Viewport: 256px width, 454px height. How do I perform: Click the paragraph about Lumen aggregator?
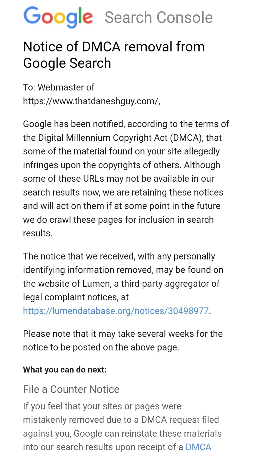(123, 284)
